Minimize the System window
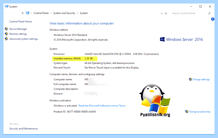This screenshot has height=138, width=218. [191, 7]
